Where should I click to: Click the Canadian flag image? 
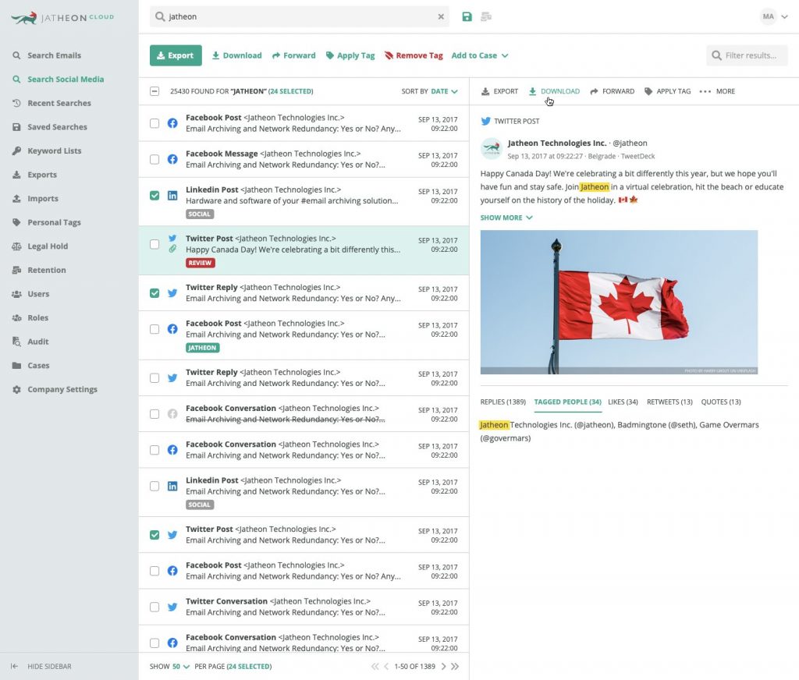(619, 302)
